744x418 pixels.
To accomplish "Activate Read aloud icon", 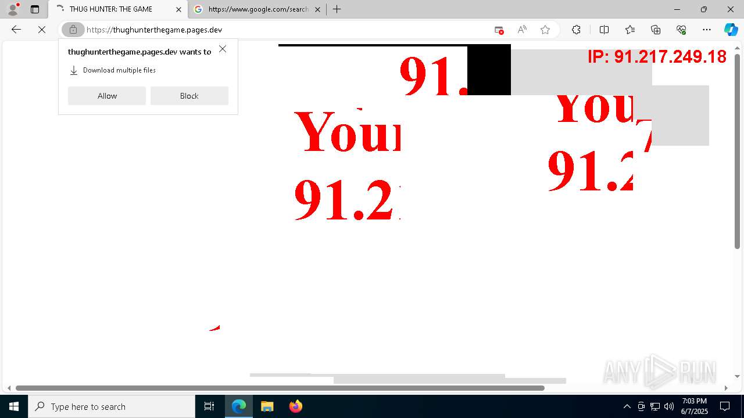I will click(522, 30).
